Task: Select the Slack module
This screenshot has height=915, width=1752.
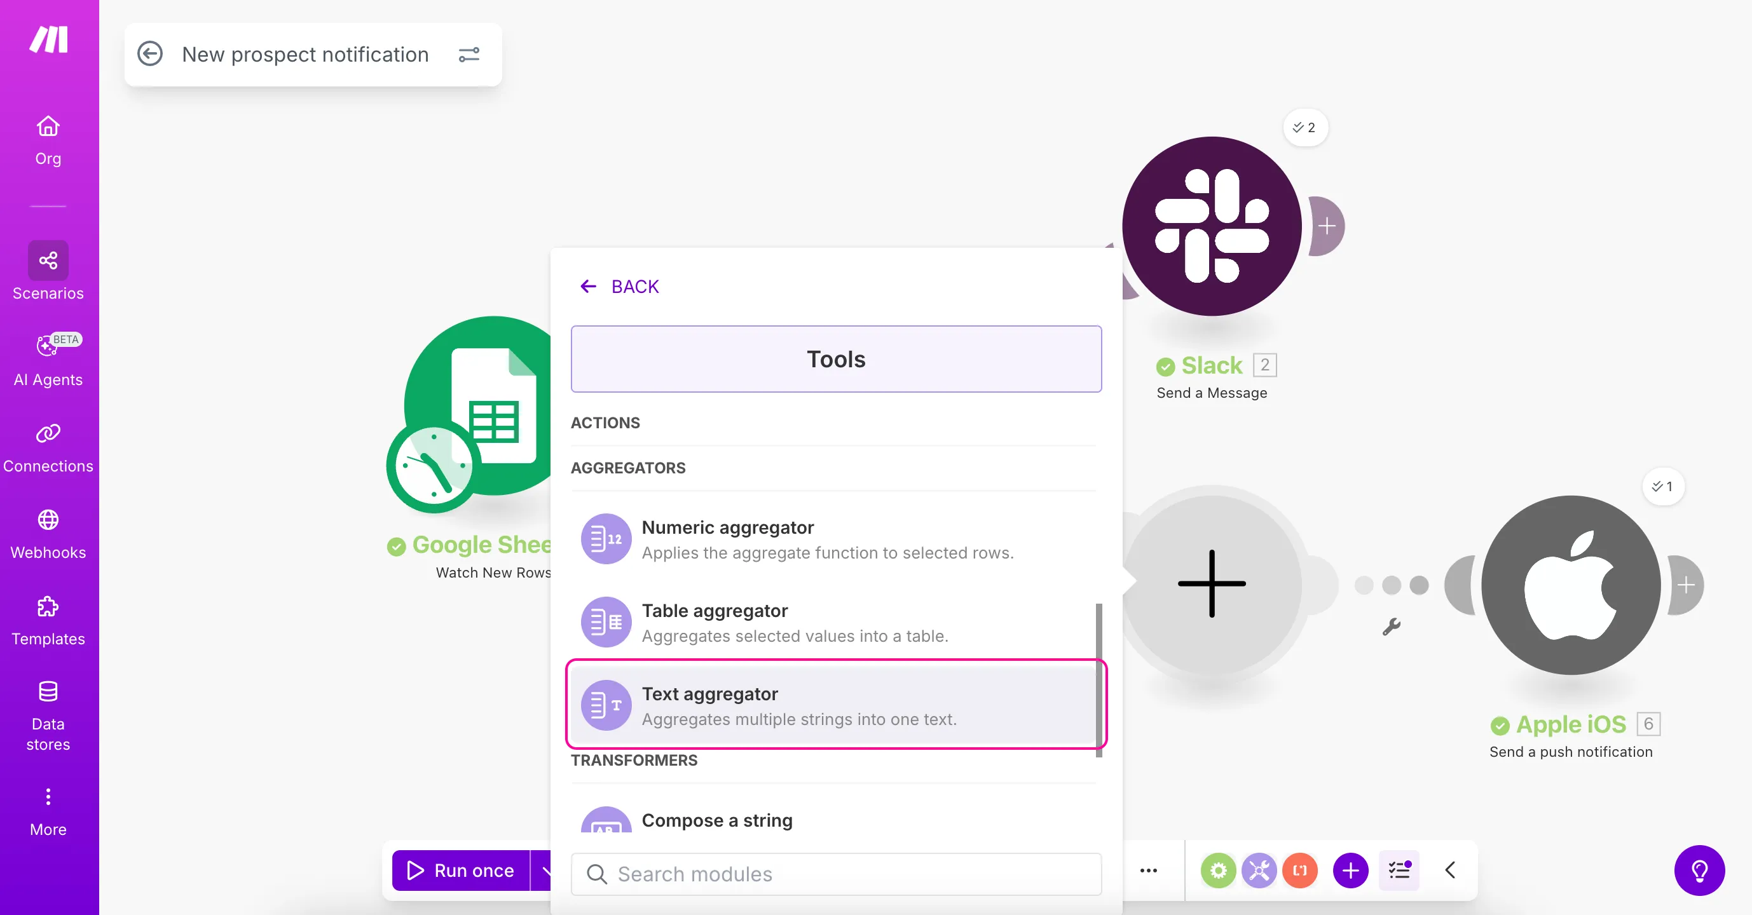Action: coord(1211,226)
